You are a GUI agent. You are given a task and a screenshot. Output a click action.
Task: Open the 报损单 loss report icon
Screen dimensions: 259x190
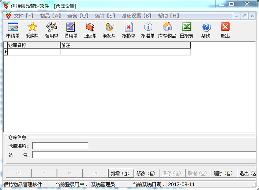(x=129, y=30)
